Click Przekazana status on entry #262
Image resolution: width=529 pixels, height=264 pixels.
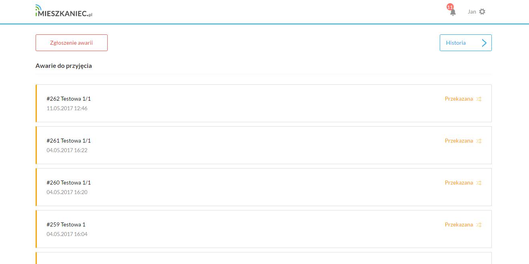coord(459,99)
